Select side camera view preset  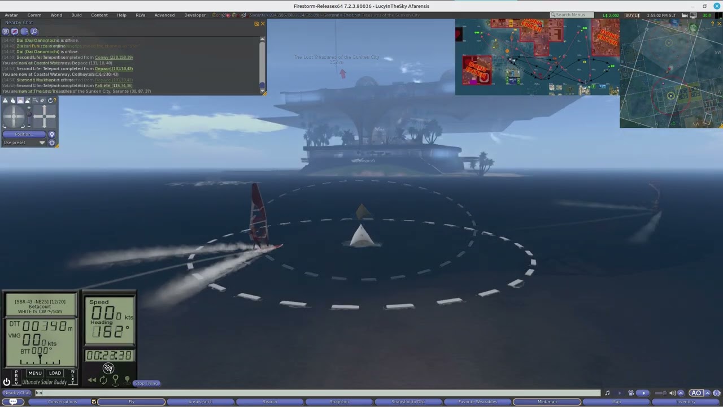click(x=12, y=101)
